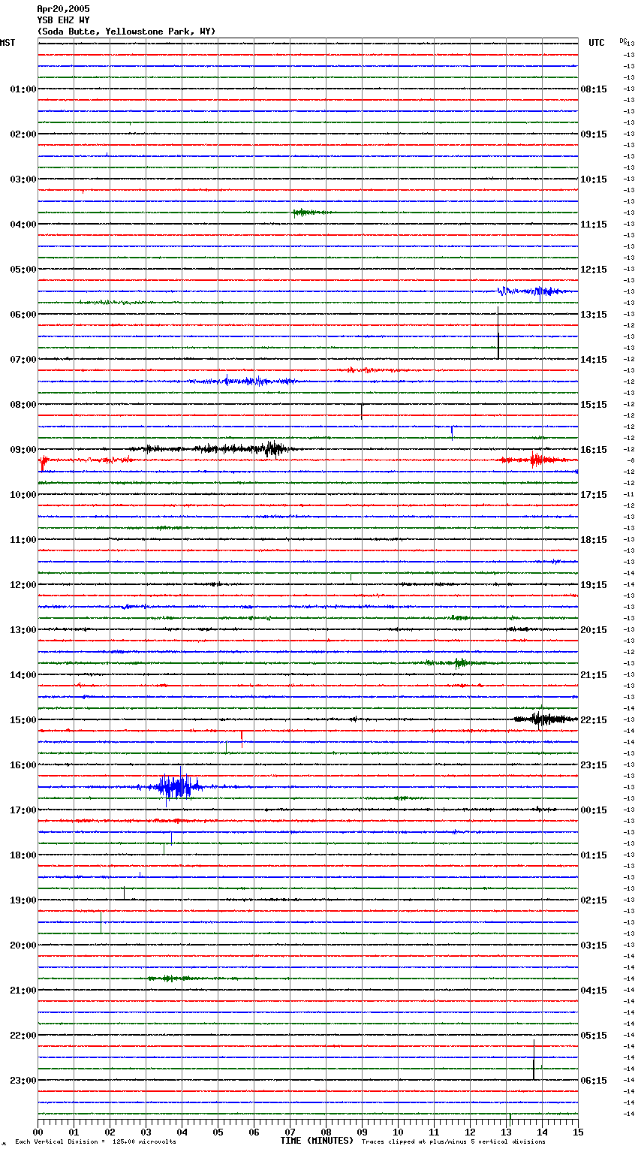This screenshot has width=638, height=1152.
Task: Select the '03' minute axis tick label
Action: pyautogui.click(x=146, y=1132)
